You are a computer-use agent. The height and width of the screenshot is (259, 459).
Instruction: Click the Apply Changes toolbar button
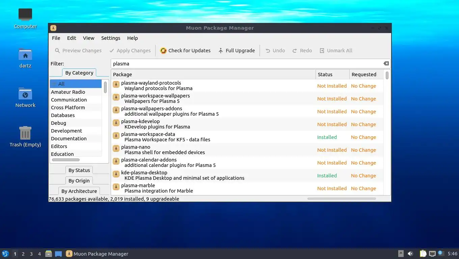(x=130, y=51)
